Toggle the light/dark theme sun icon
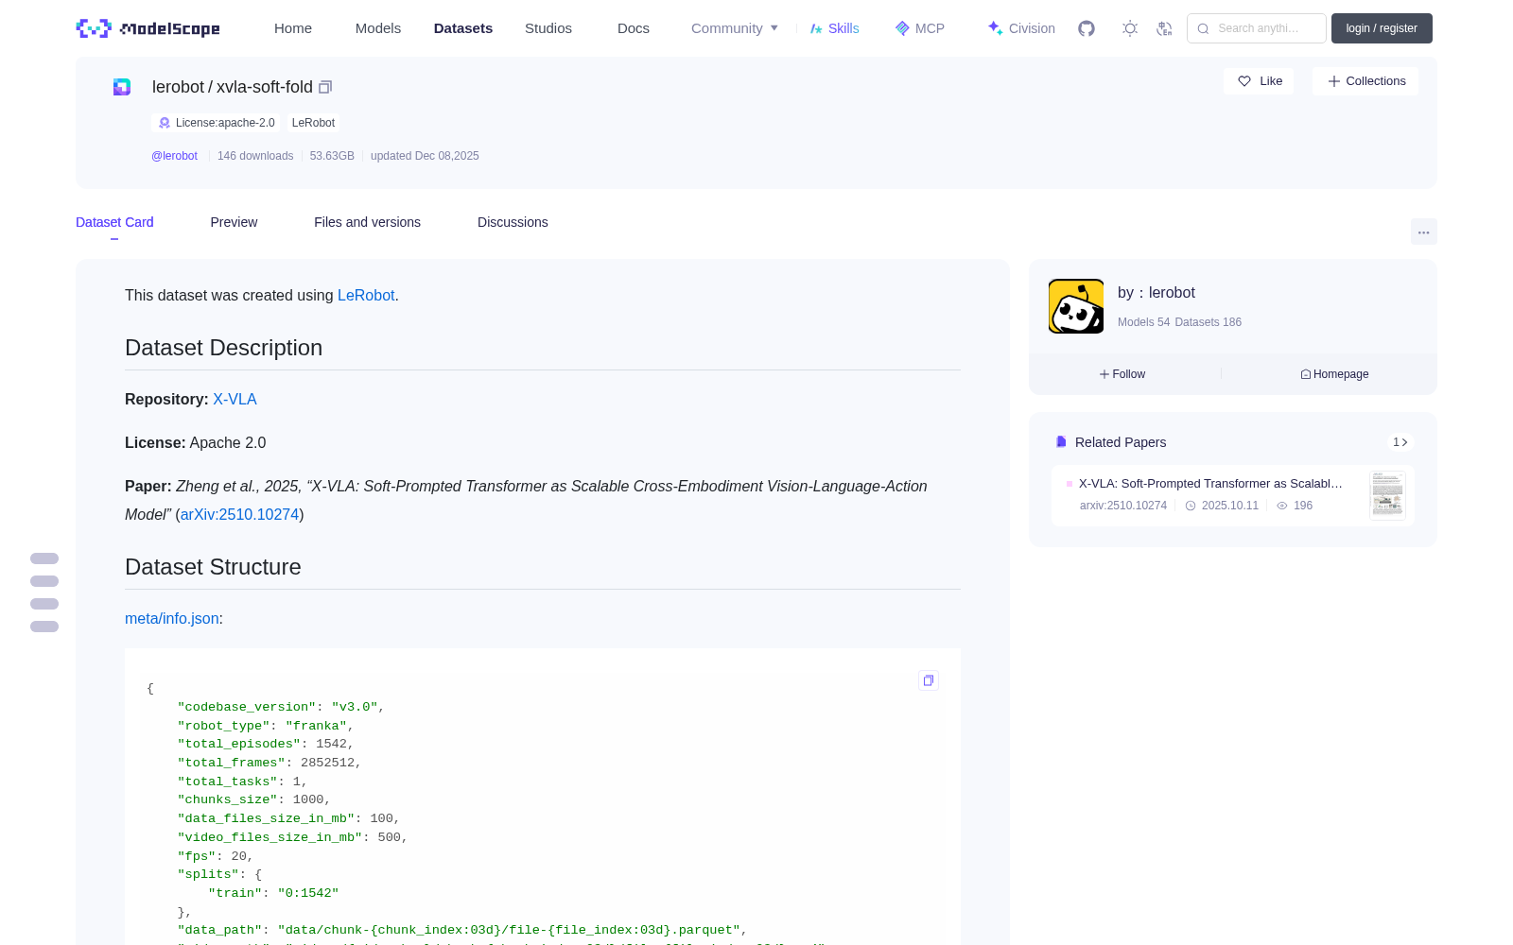 click(1130, 28)
